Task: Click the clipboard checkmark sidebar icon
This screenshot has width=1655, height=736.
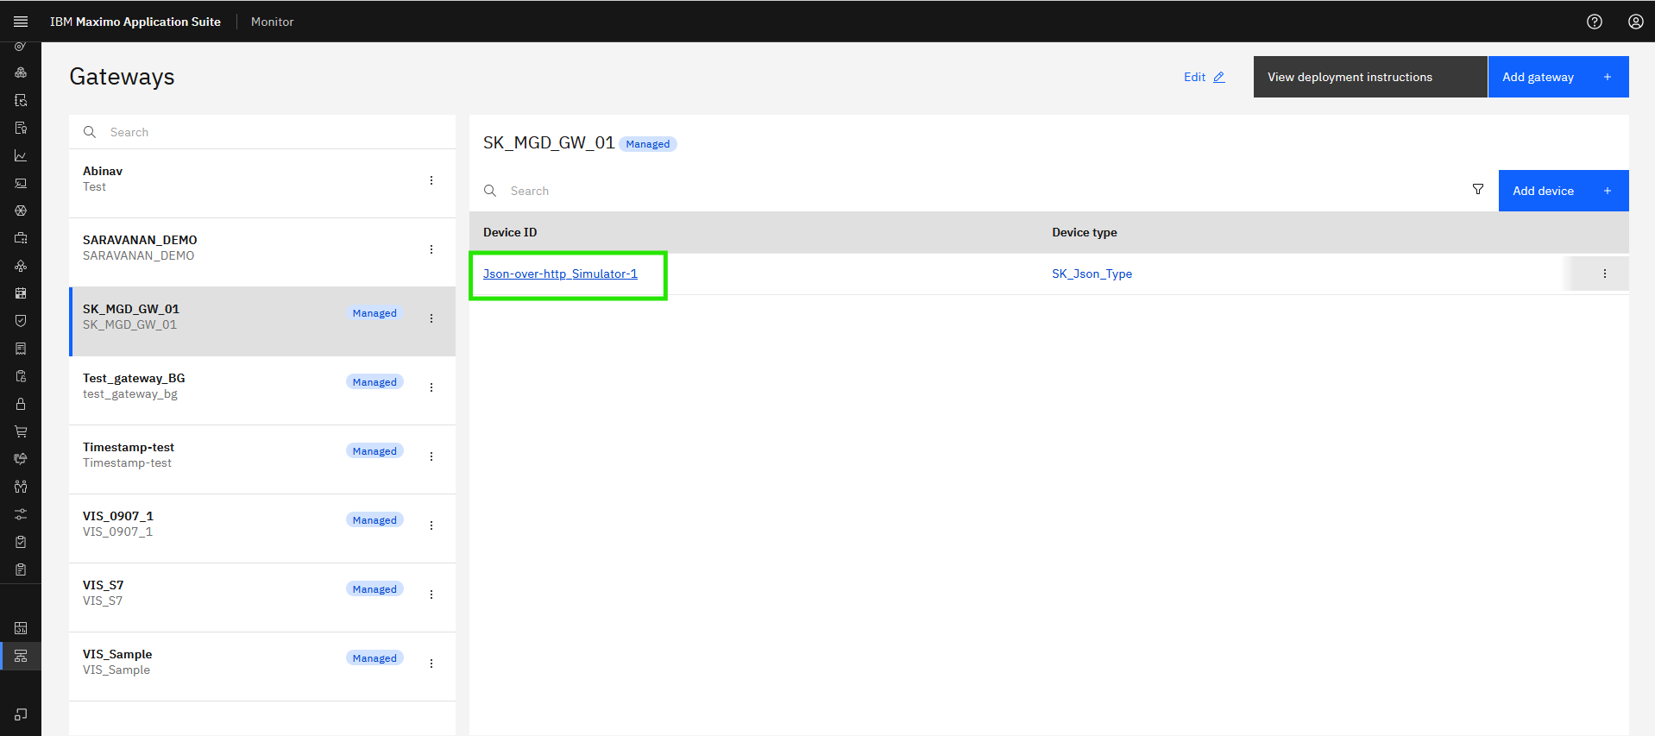Action: coord(21,542)
